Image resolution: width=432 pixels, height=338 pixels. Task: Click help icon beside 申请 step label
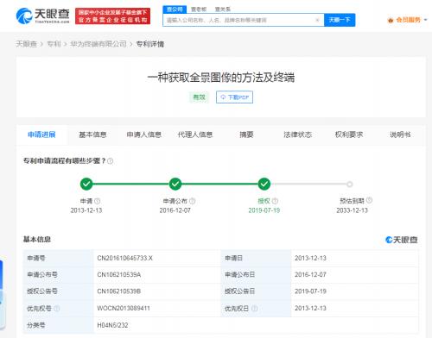(x=98, y=201)
